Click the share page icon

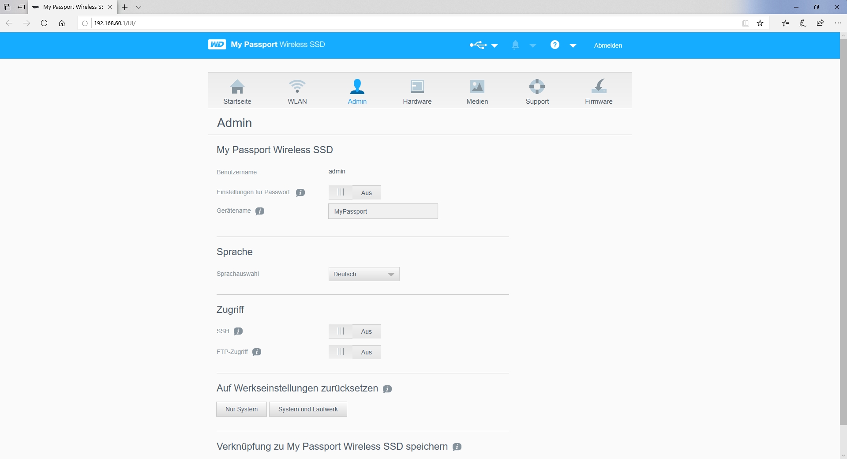click(x=820, y=23)
